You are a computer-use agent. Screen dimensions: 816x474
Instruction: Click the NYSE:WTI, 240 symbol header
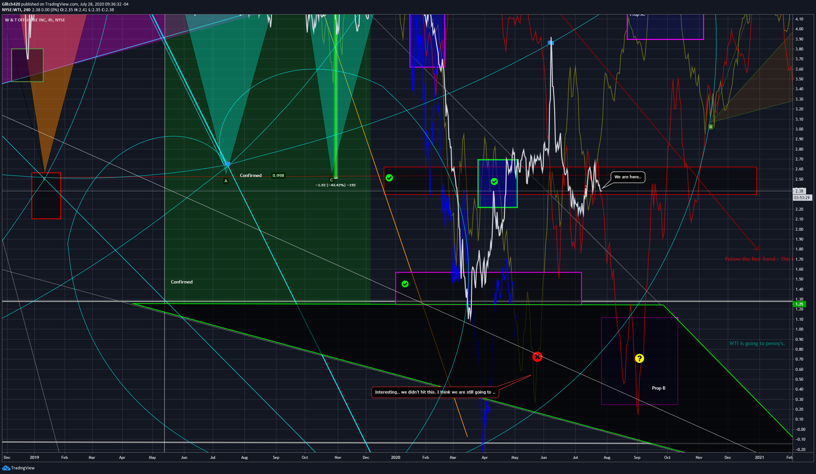pyautogui.click(x=15, y=10)
